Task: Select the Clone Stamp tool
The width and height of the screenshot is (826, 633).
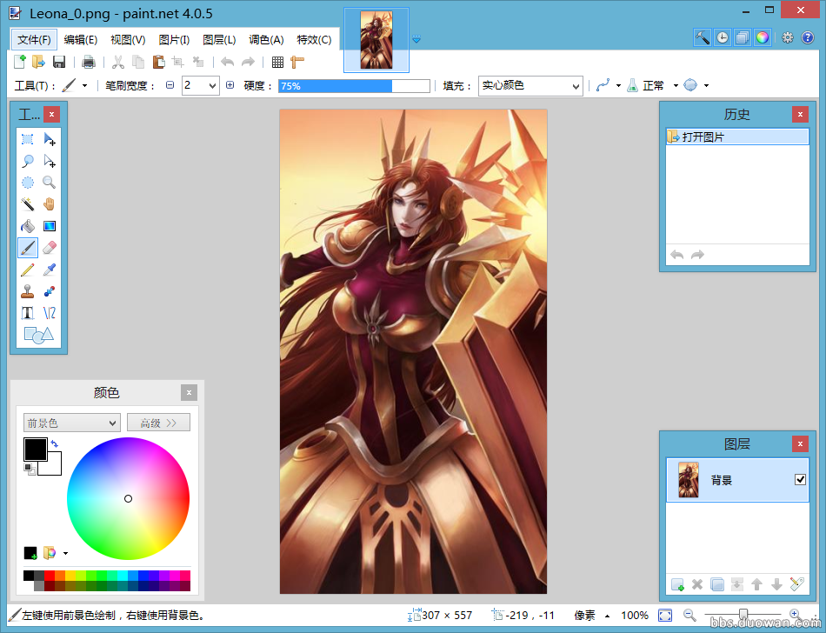Action: [x=28, y=291]
